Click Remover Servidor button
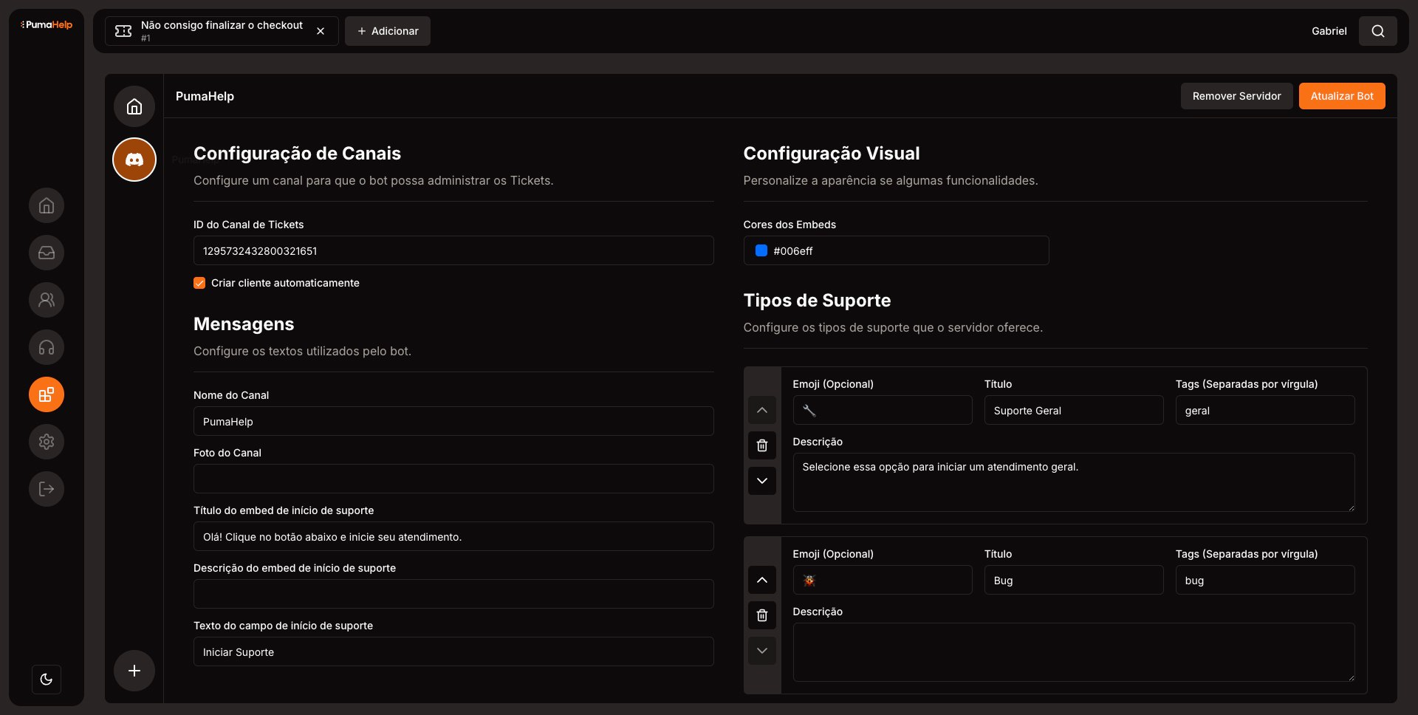 1237,96
